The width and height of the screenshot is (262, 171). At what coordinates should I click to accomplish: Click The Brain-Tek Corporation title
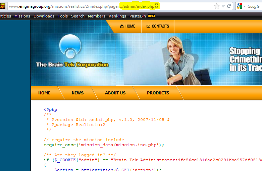click(72, 65)
